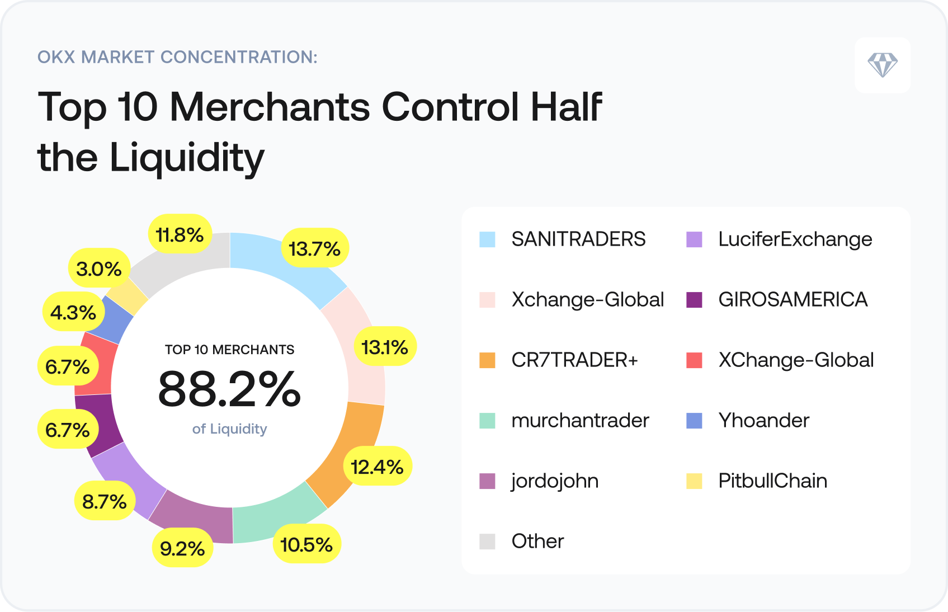The height and width of the screenshot is (612, 948).
Task: Select the 9.2% chart label
Action: (182, 548)
